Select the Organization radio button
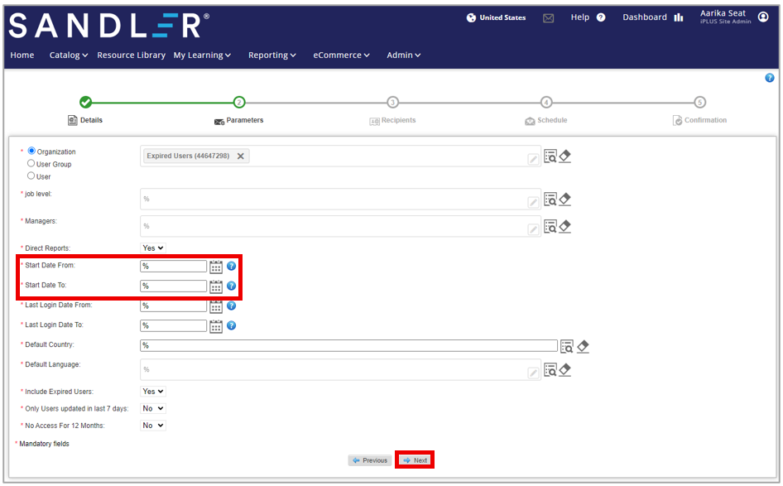 (31, 152)
